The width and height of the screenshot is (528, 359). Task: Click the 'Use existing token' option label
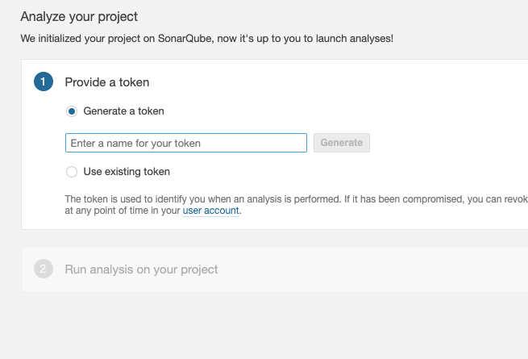pos(127,172)
